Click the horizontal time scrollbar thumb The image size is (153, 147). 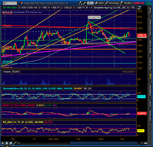click(x=104, y=143)
